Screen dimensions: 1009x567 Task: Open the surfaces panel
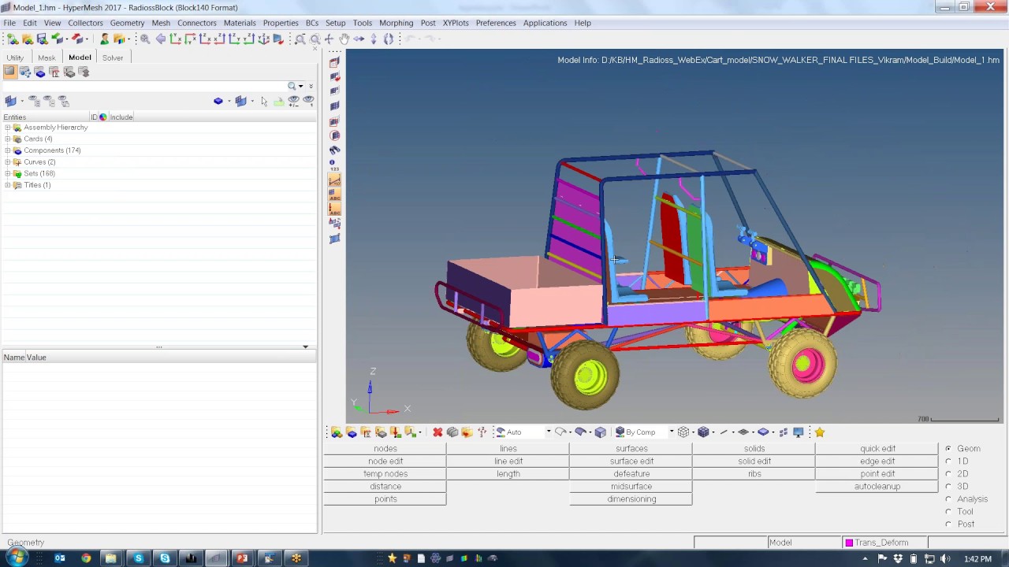tap(631, 449)
